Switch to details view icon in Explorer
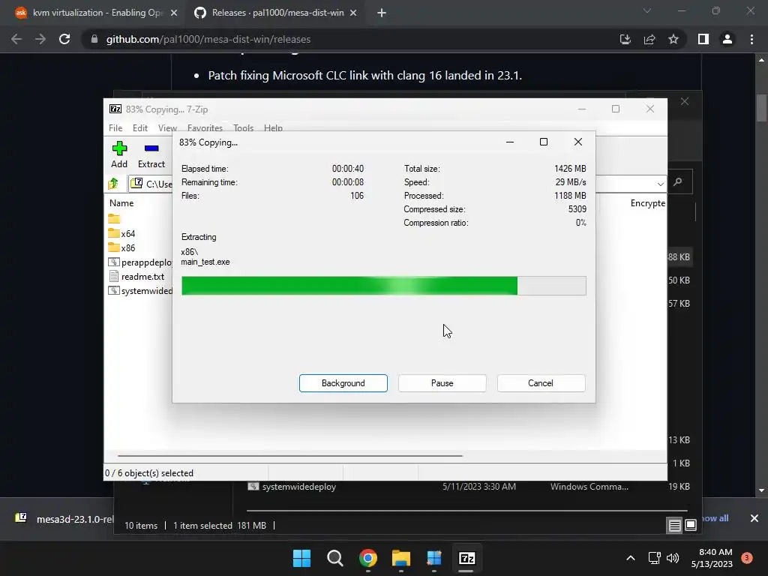 674,526
